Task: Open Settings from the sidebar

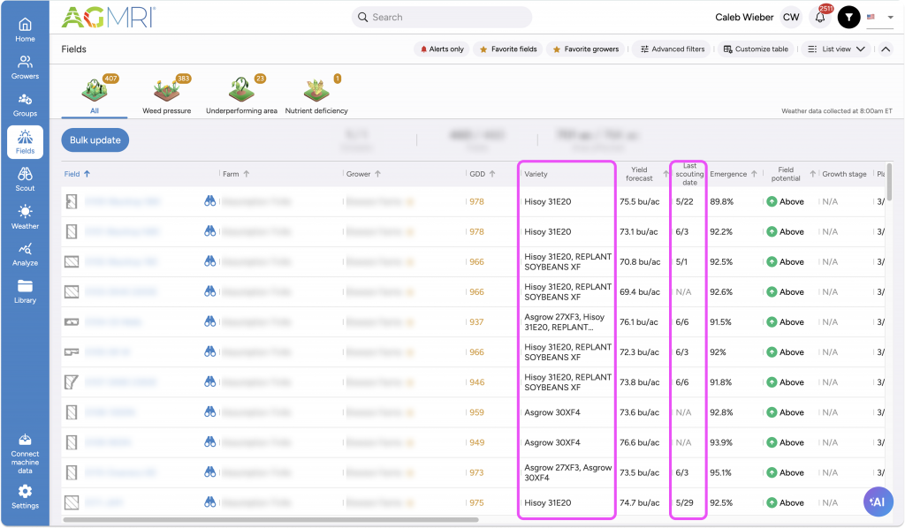Action: [25, 497]
